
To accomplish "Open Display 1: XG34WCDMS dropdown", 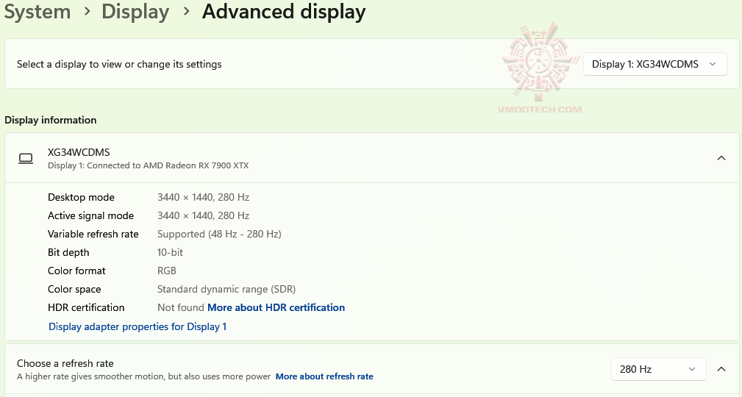I will click(x=655, y=64).
